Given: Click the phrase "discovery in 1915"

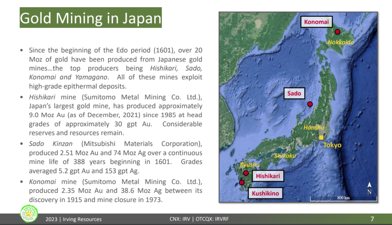Looking at the screenshot, I should pyautogui.click(x=55, y=200).
